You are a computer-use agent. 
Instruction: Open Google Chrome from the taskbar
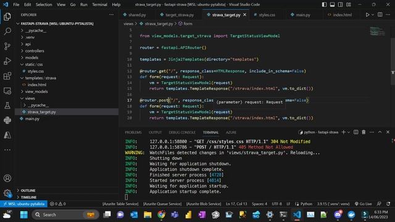click(x=161, y=215)
